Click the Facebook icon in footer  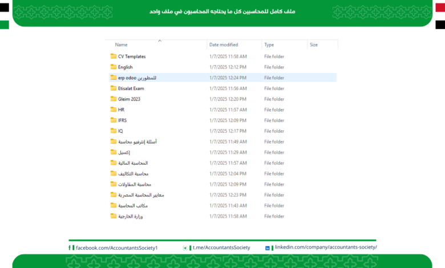pyautogui.click(x=71, y=248)
